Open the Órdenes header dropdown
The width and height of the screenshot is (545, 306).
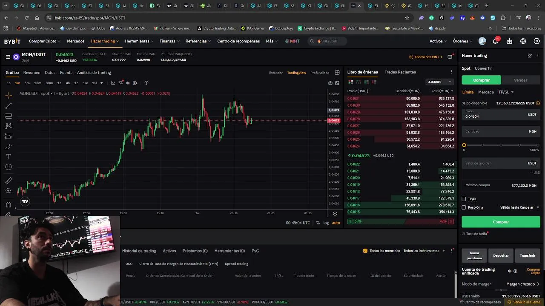click(462, 41)
